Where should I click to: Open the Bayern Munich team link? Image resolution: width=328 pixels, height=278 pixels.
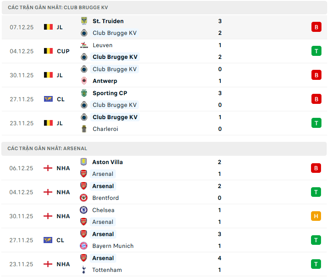pos(113,246)
